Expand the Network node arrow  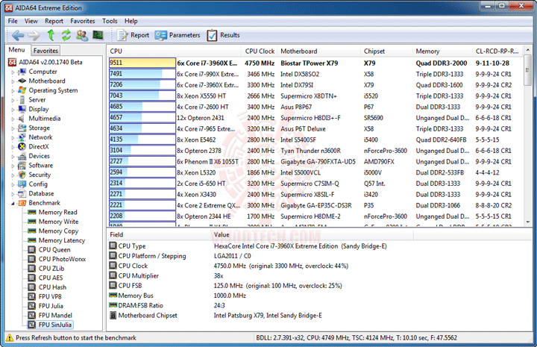(13, 138)
